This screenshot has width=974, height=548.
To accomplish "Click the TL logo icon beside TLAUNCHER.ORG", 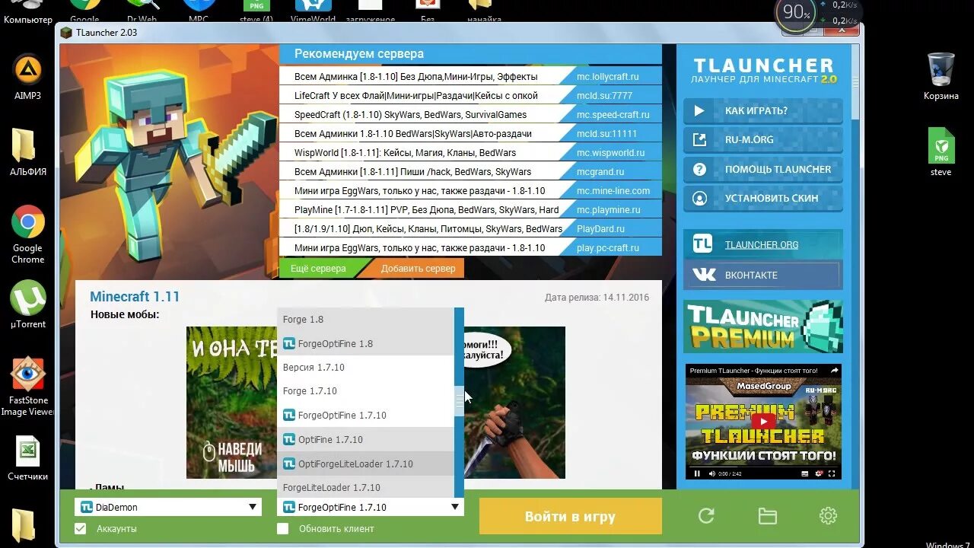I will 702,244.
